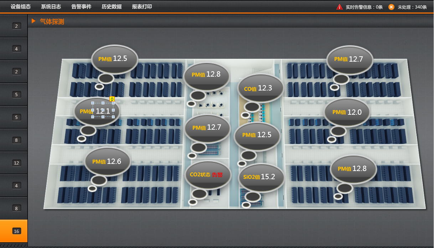Image resolution: width=434 pixels, height=248 pixels.
Task: Open the CO2状态 告警 sensor bubble
Action: (208, 175)
